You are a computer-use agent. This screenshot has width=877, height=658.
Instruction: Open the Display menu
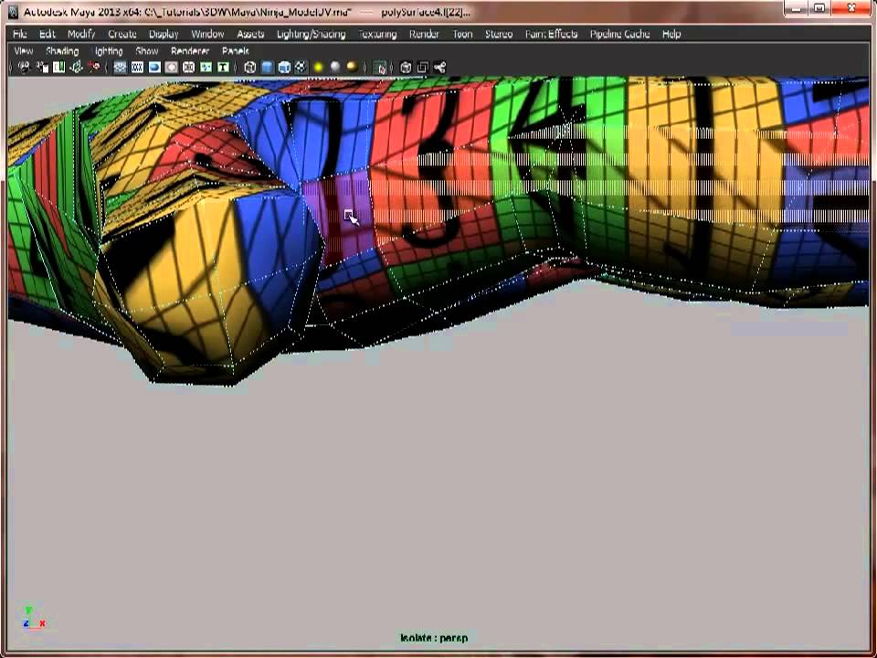tap(164, 34)
